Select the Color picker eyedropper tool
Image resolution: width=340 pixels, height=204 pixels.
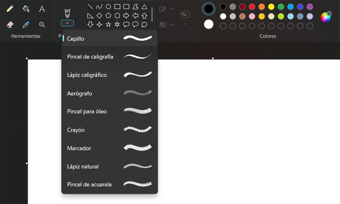[x=26, y=25]
